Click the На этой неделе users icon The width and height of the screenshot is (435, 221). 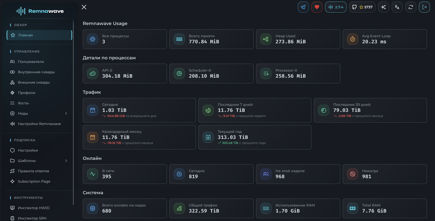coord(266,174)
